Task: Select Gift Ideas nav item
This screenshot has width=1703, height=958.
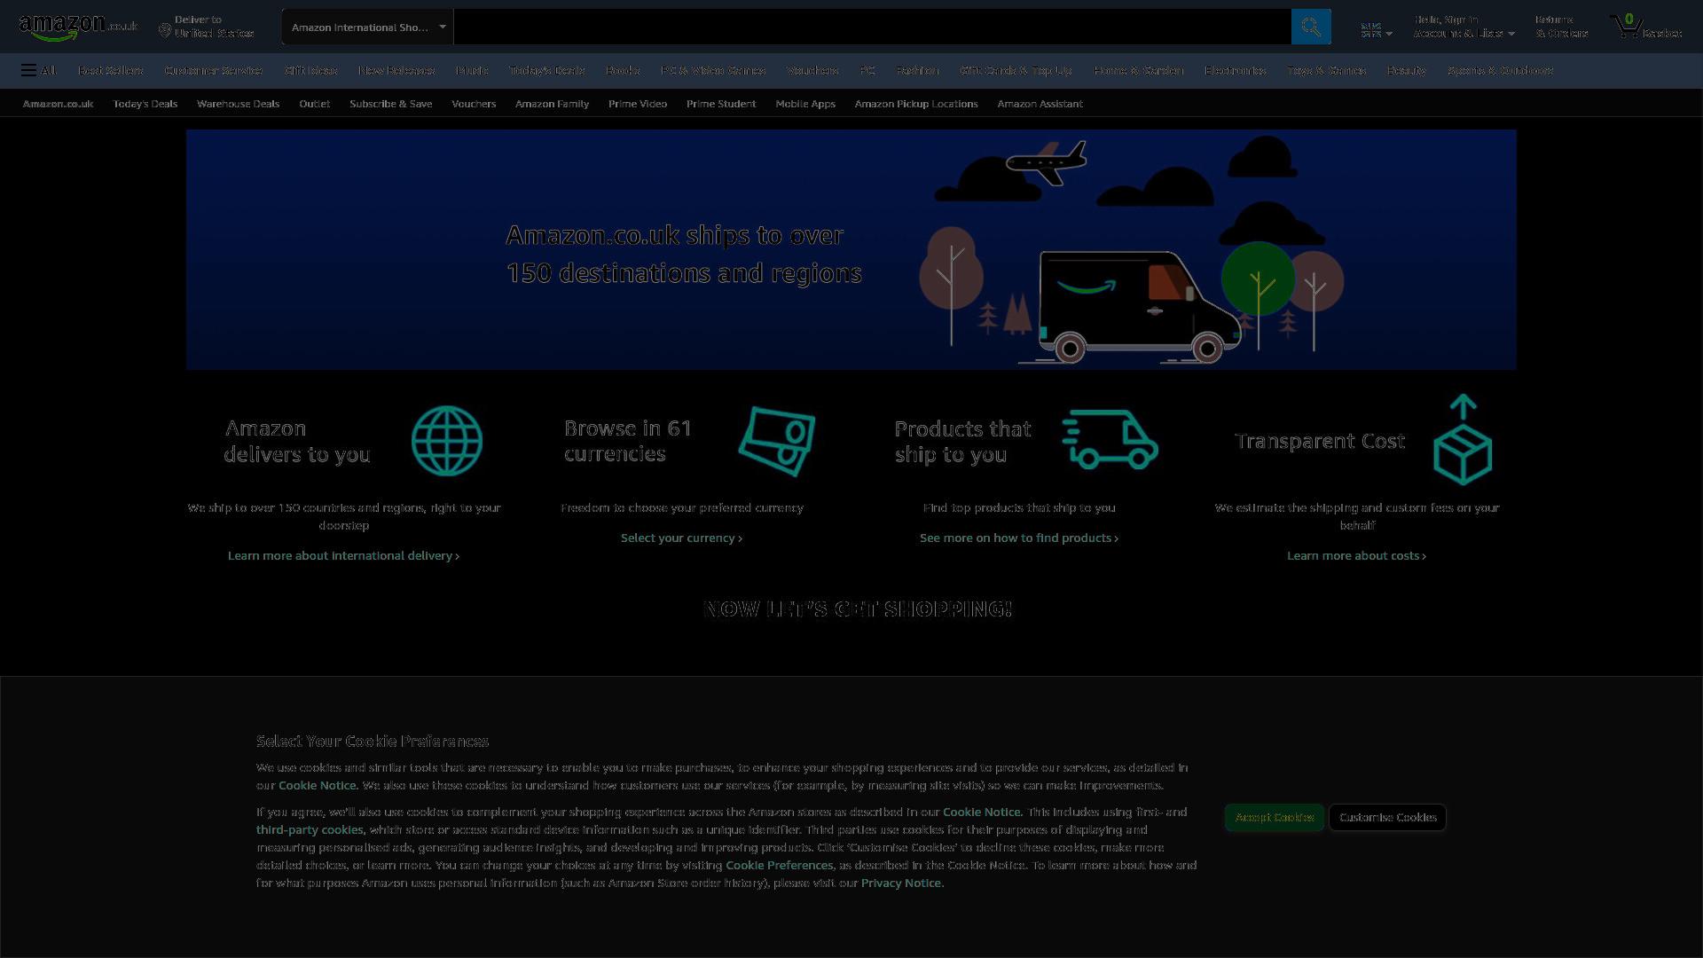Action: (310, 70)
